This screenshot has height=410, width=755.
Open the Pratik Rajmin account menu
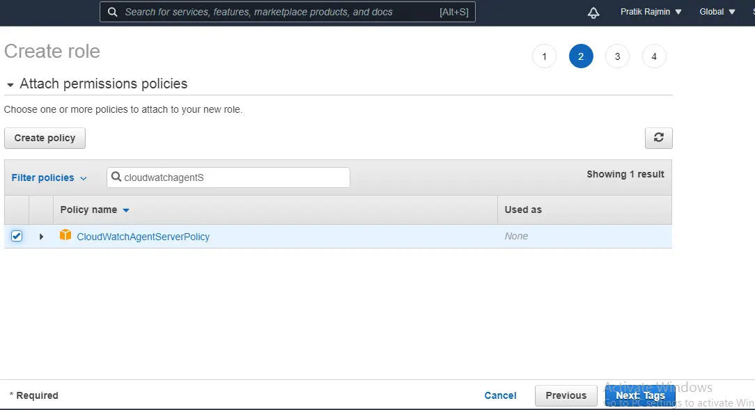651,12
